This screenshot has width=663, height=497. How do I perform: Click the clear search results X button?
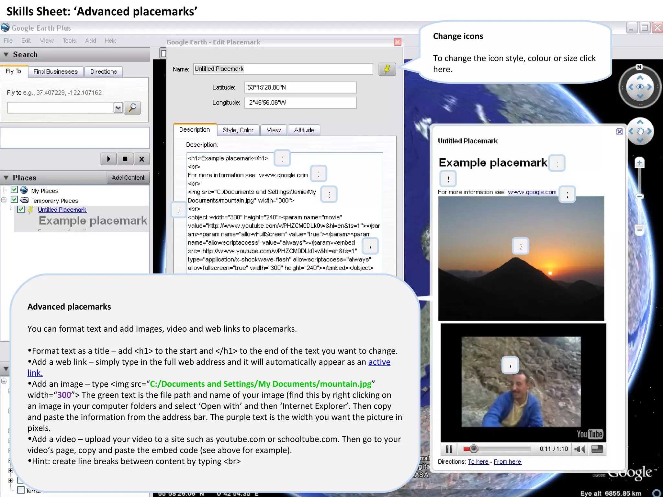pyautogui.click(x=141, y=159)
